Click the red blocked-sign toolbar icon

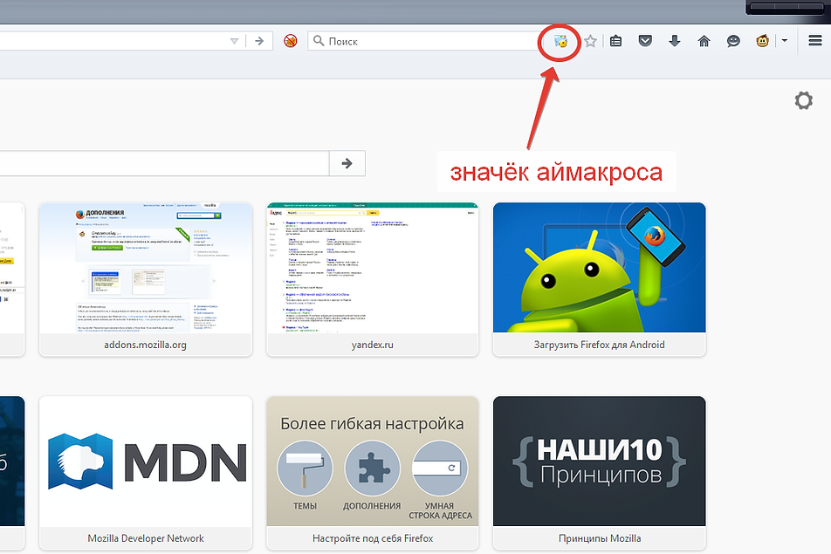click(x=290, y=41)
